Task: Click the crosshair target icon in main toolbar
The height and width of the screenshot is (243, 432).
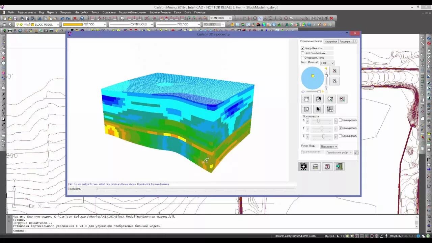Action: [x=122, y=18]
